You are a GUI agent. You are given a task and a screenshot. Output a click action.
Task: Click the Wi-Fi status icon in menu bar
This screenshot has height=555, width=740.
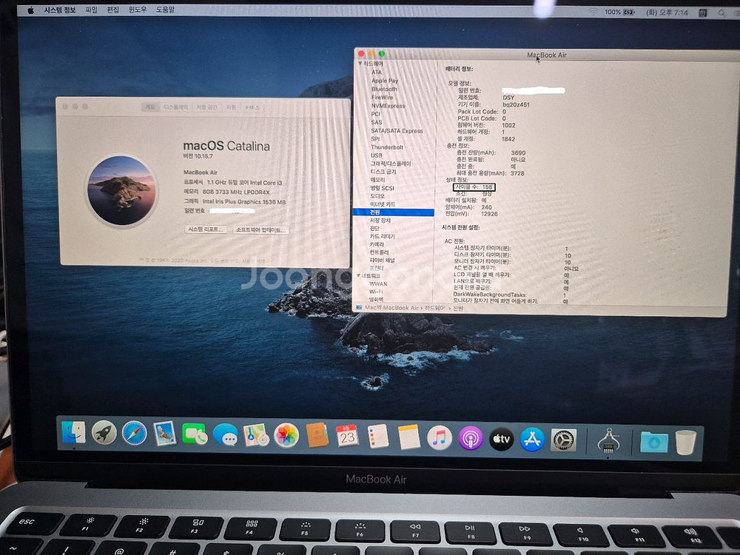pyautogui.click(x=593, y=12)
